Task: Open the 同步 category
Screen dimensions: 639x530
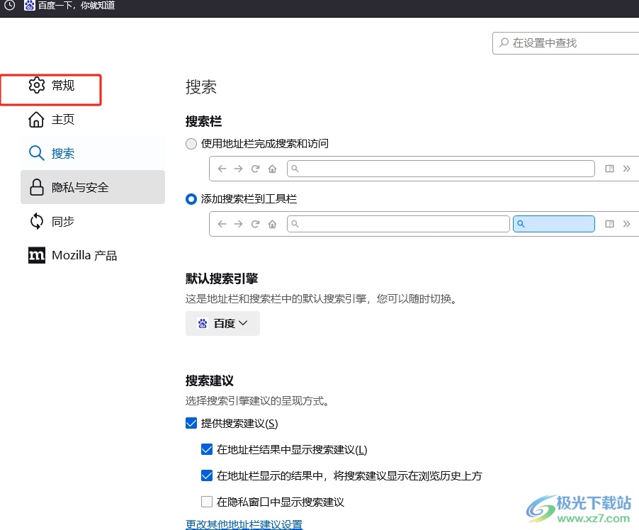Action: [93, 221]
